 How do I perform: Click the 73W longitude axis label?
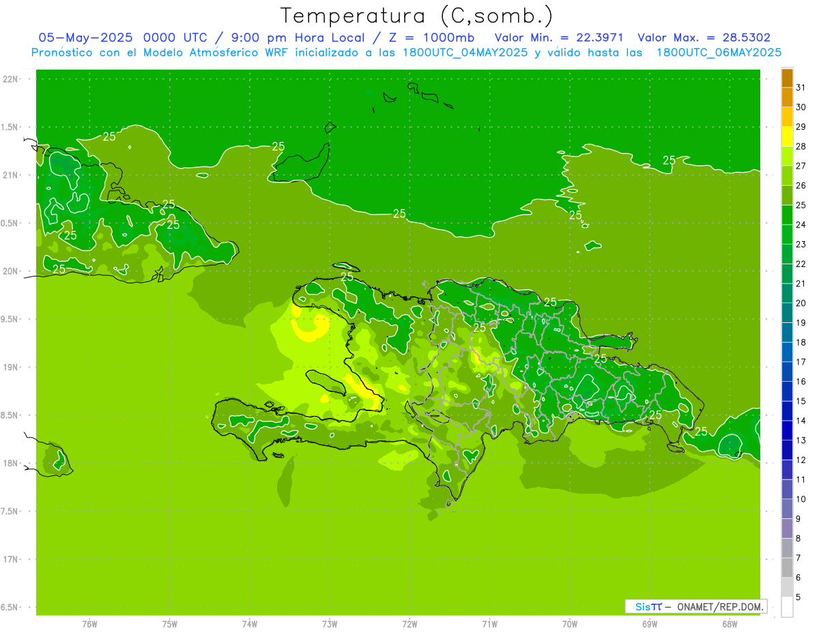[330, 623]
